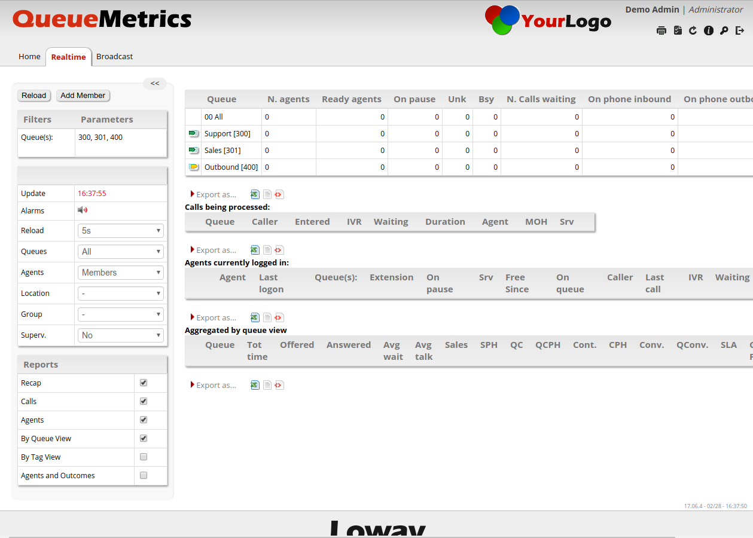Click the printer icon in the header
753x538 pixels.
661,30
